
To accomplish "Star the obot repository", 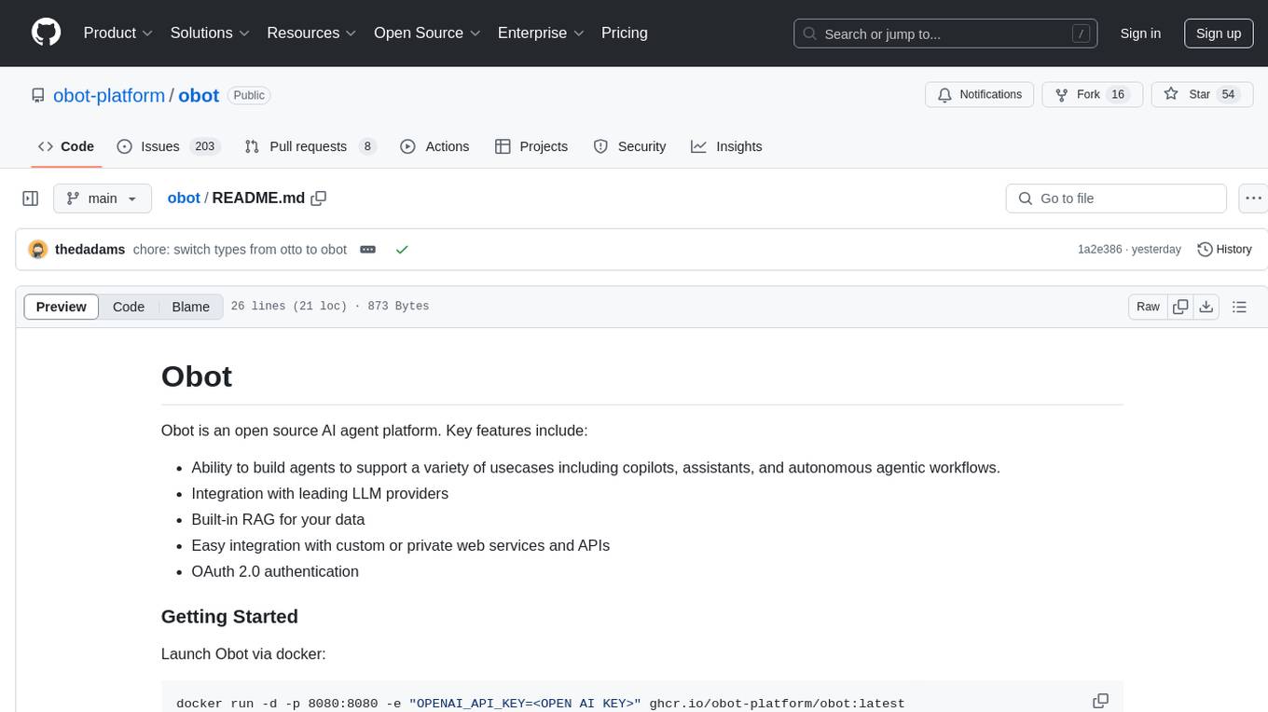I will (x=1203, y=95).
